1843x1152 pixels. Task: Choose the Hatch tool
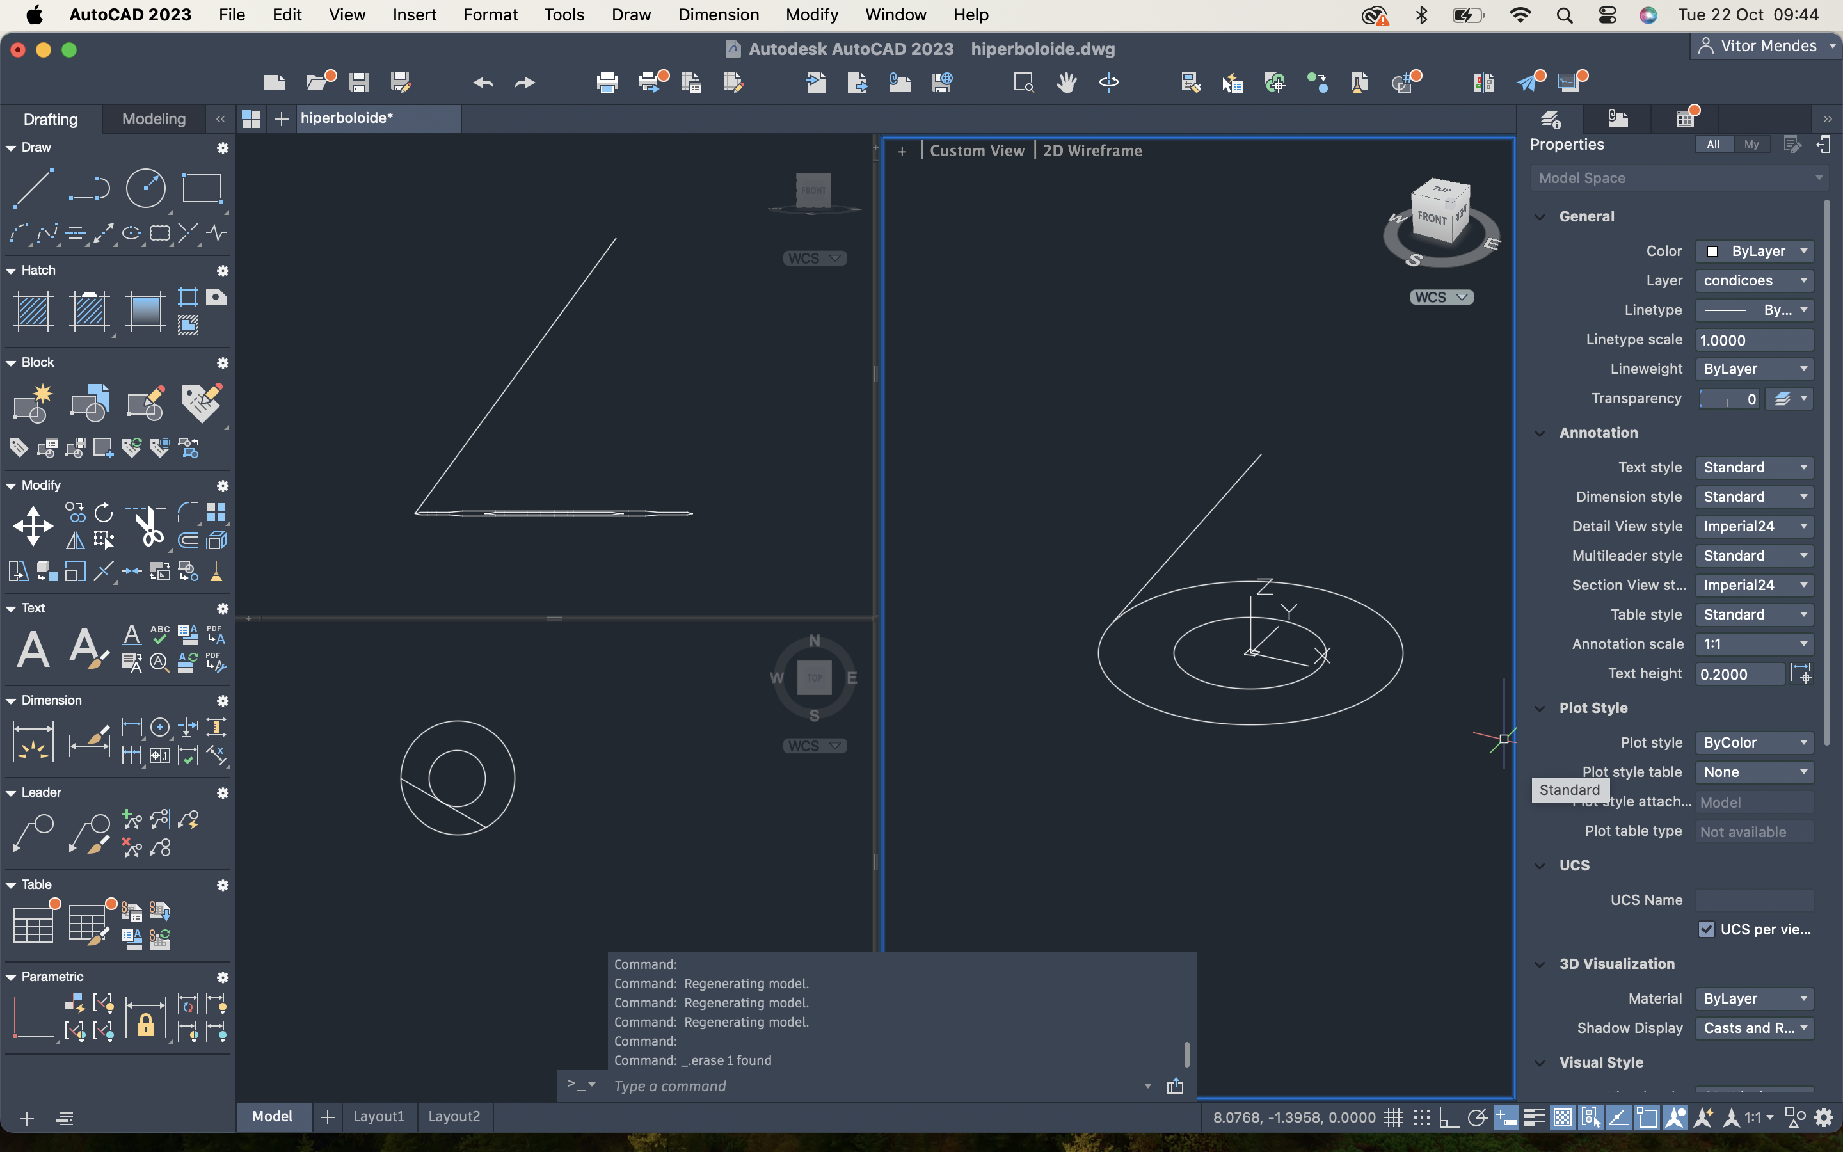point(33,311)
